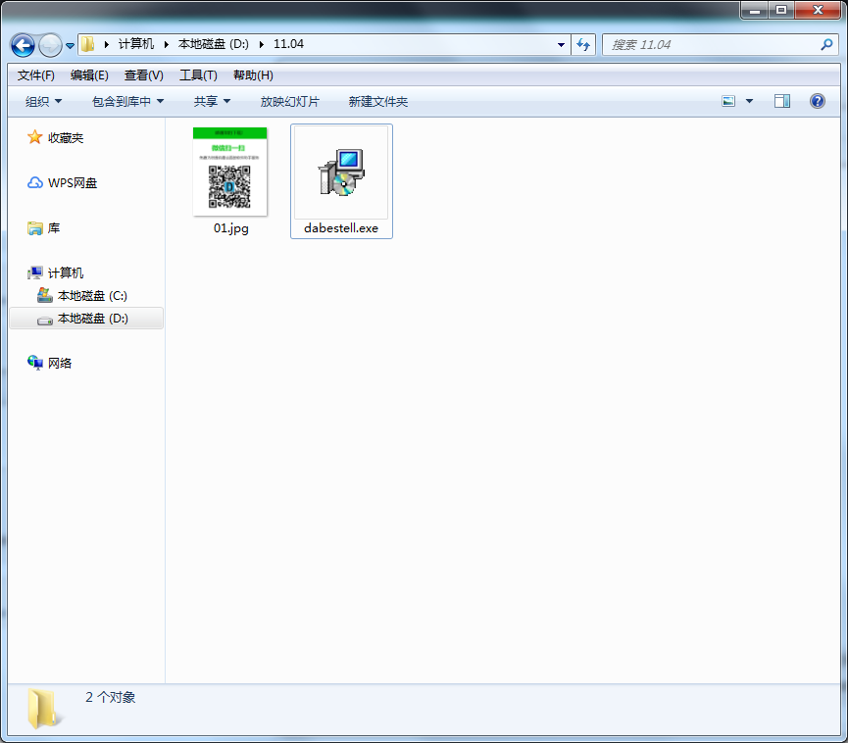848x743 pixels.
Task: Click 11.04 in the address breadcrumb
Action: point(288,44)
